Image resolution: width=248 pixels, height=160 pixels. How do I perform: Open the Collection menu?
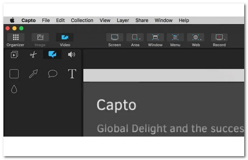(82, 20)
